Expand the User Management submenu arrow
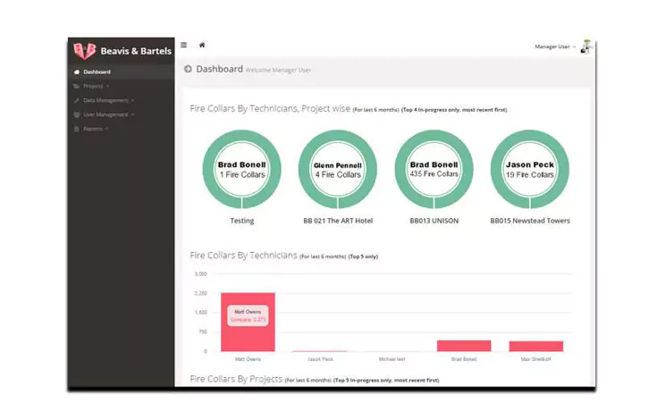Image resolution: width=648 pixels, height=420 pixels. [x=133, y=114]
